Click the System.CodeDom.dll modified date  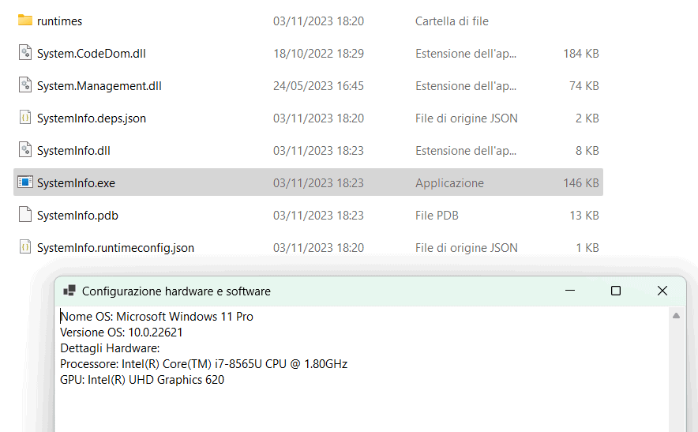318,54
